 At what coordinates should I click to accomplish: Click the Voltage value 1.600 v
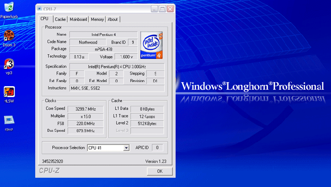click(126, 57)
